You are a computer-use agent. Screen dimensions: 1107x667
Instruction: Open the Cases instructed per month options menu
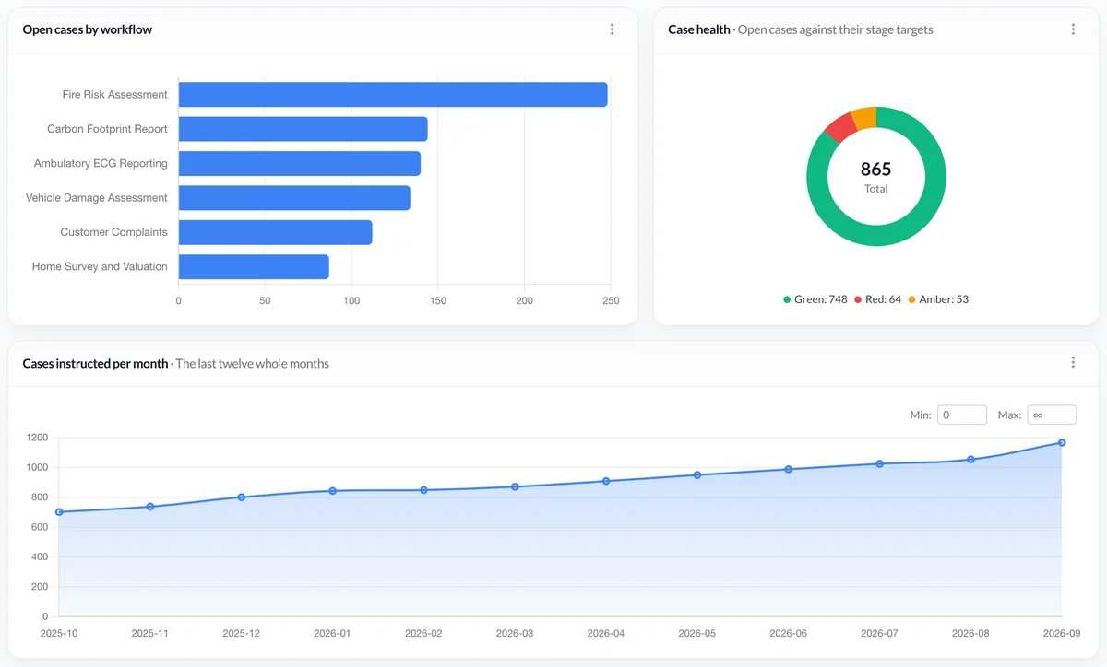pos(1073,362)
